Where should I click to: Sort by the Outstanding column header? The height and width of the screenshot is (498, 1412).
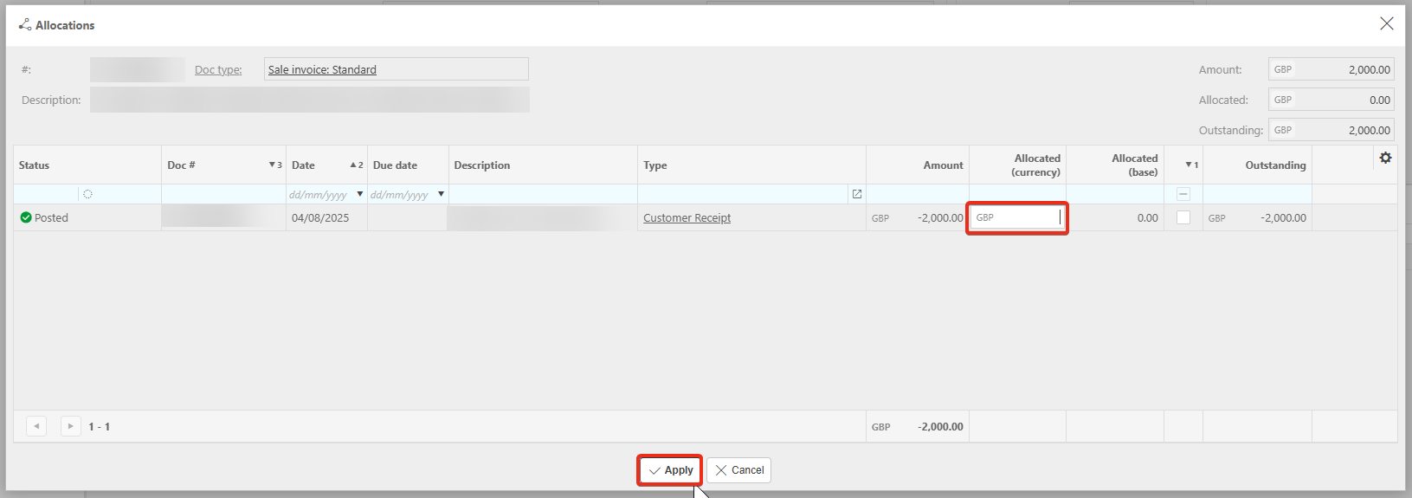click(x=1257, y=165)
